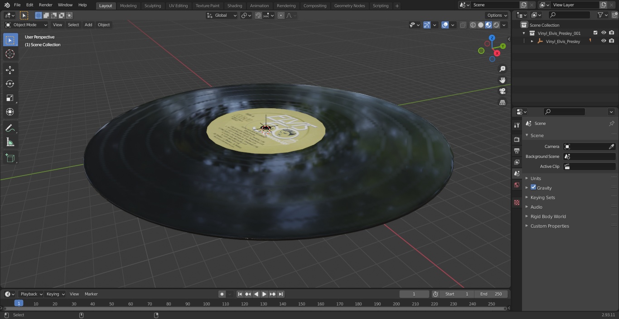The width and height of the screenshot is (619, 319).
Task: Pick the Measure tool
Action: (10, 143)
